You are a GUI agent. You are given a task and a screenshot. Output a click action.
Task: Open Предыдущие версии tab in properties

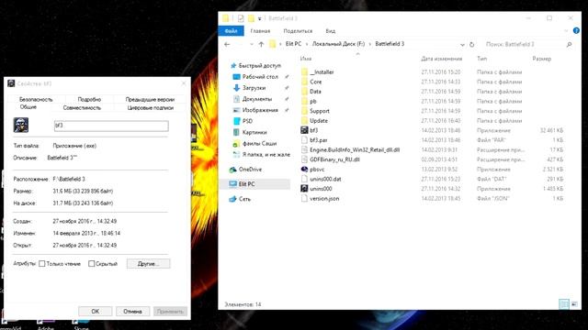click(150, 99)
